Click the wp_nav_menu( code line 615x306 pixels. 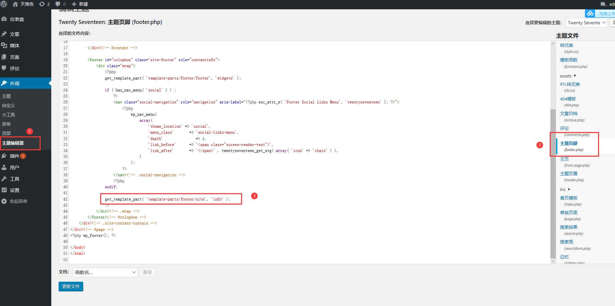pos(144,114)
